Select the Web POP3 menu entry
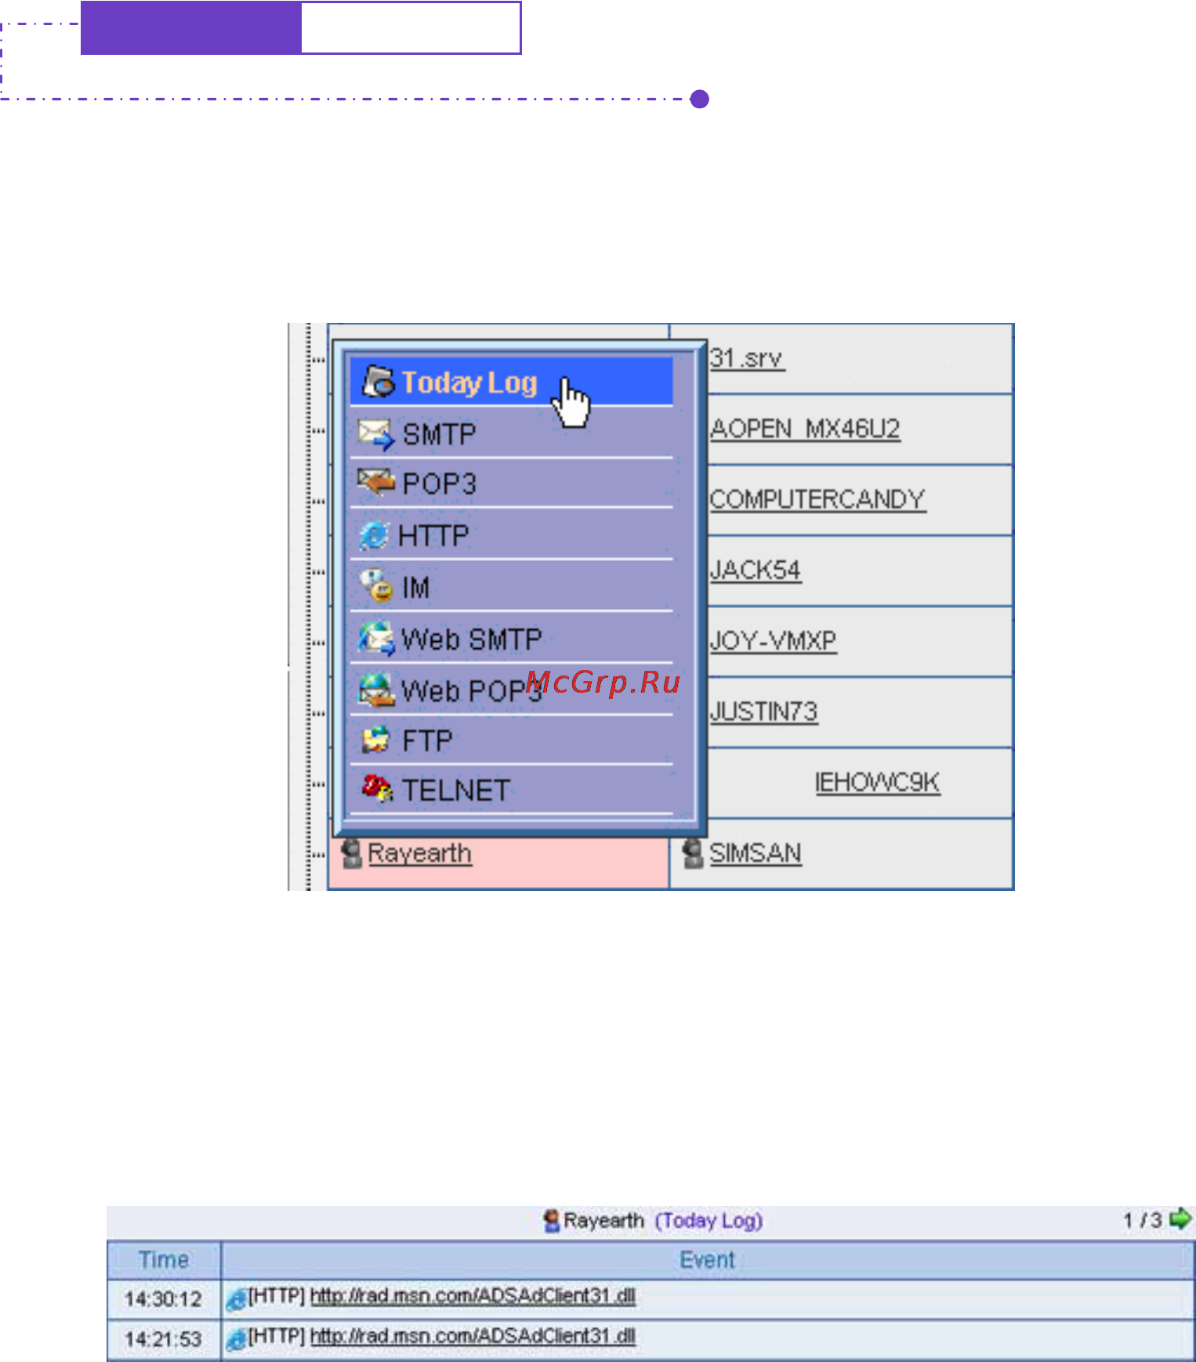The height and width of the screenshot is (1362, 1196). tap(511, 690)
